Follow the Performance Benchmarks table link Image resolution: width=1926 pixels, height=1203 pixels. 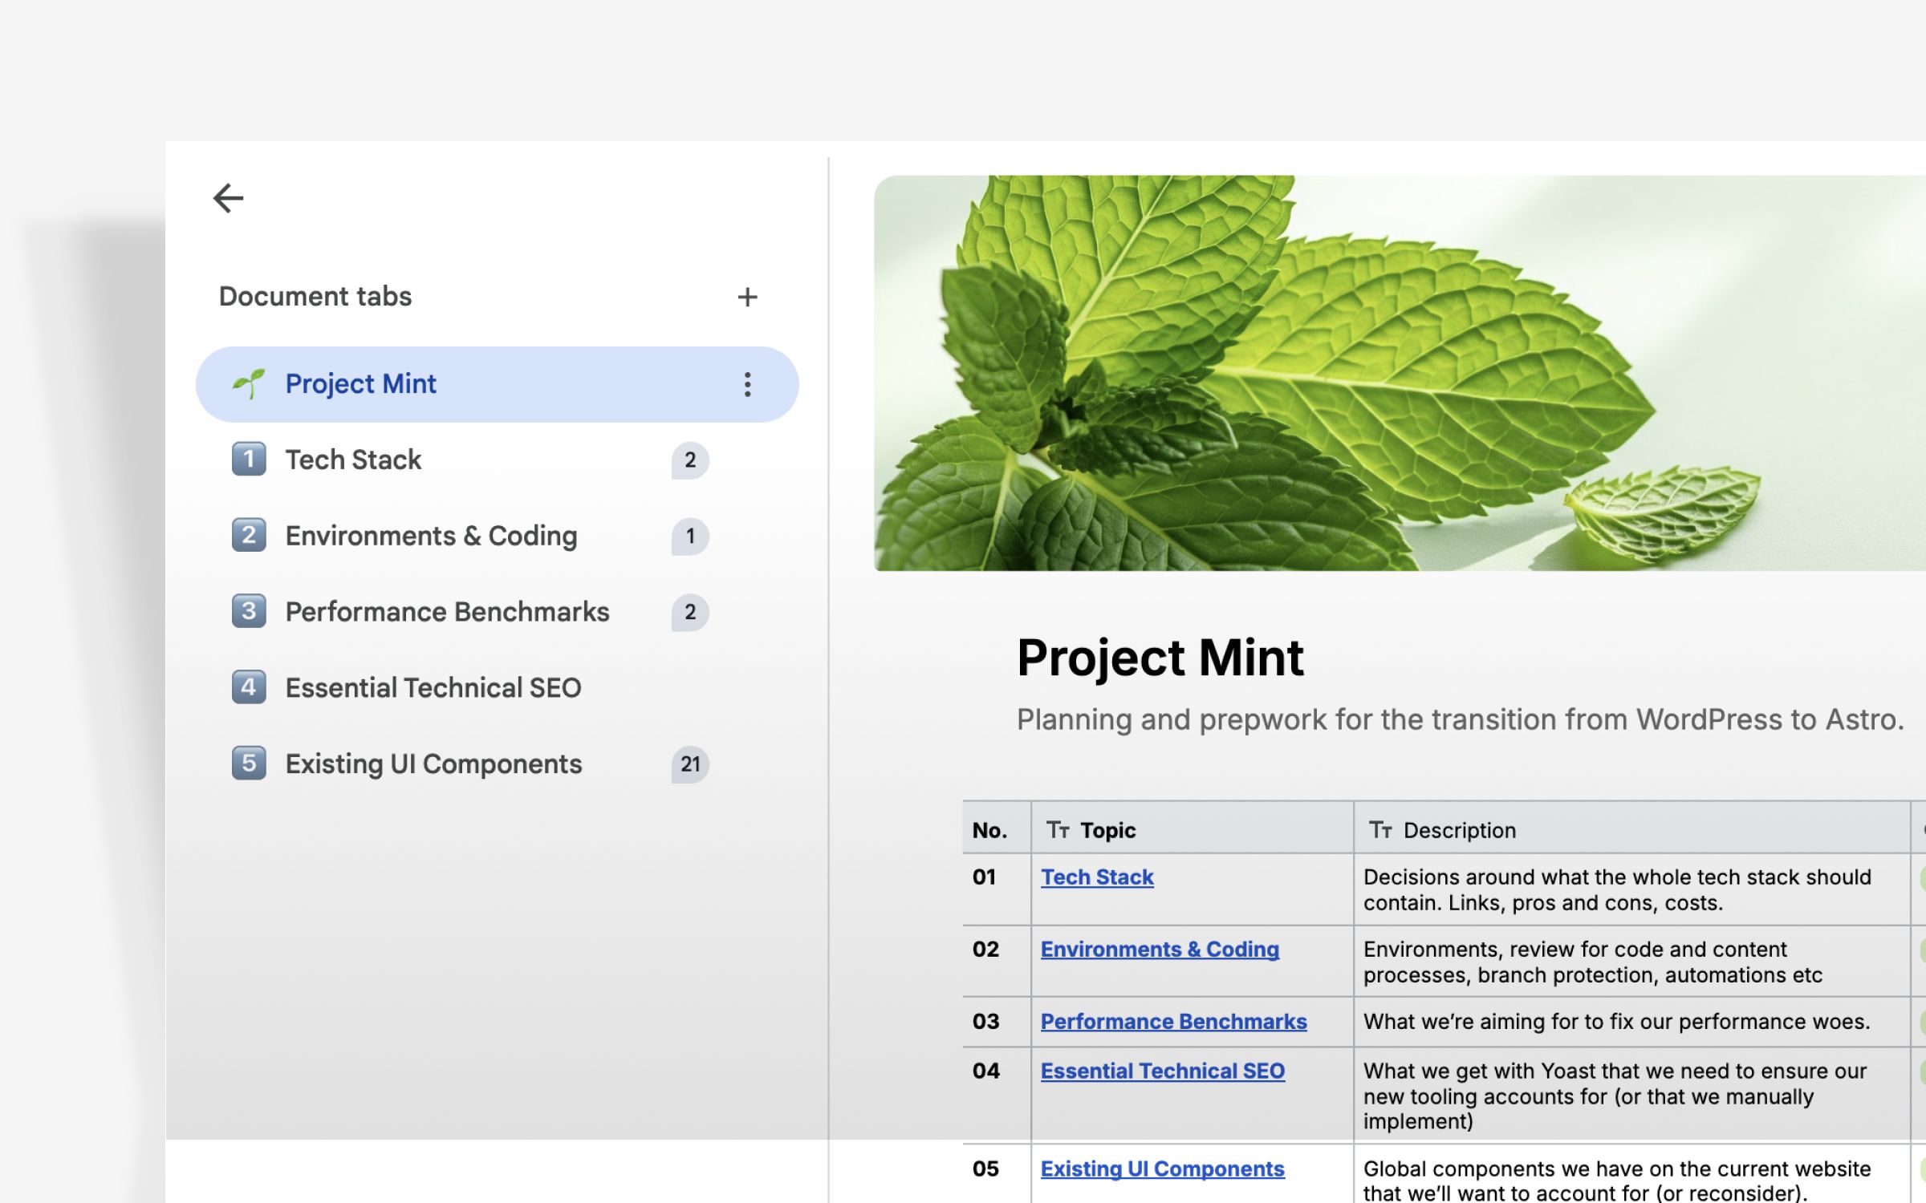point(1173,1022)
